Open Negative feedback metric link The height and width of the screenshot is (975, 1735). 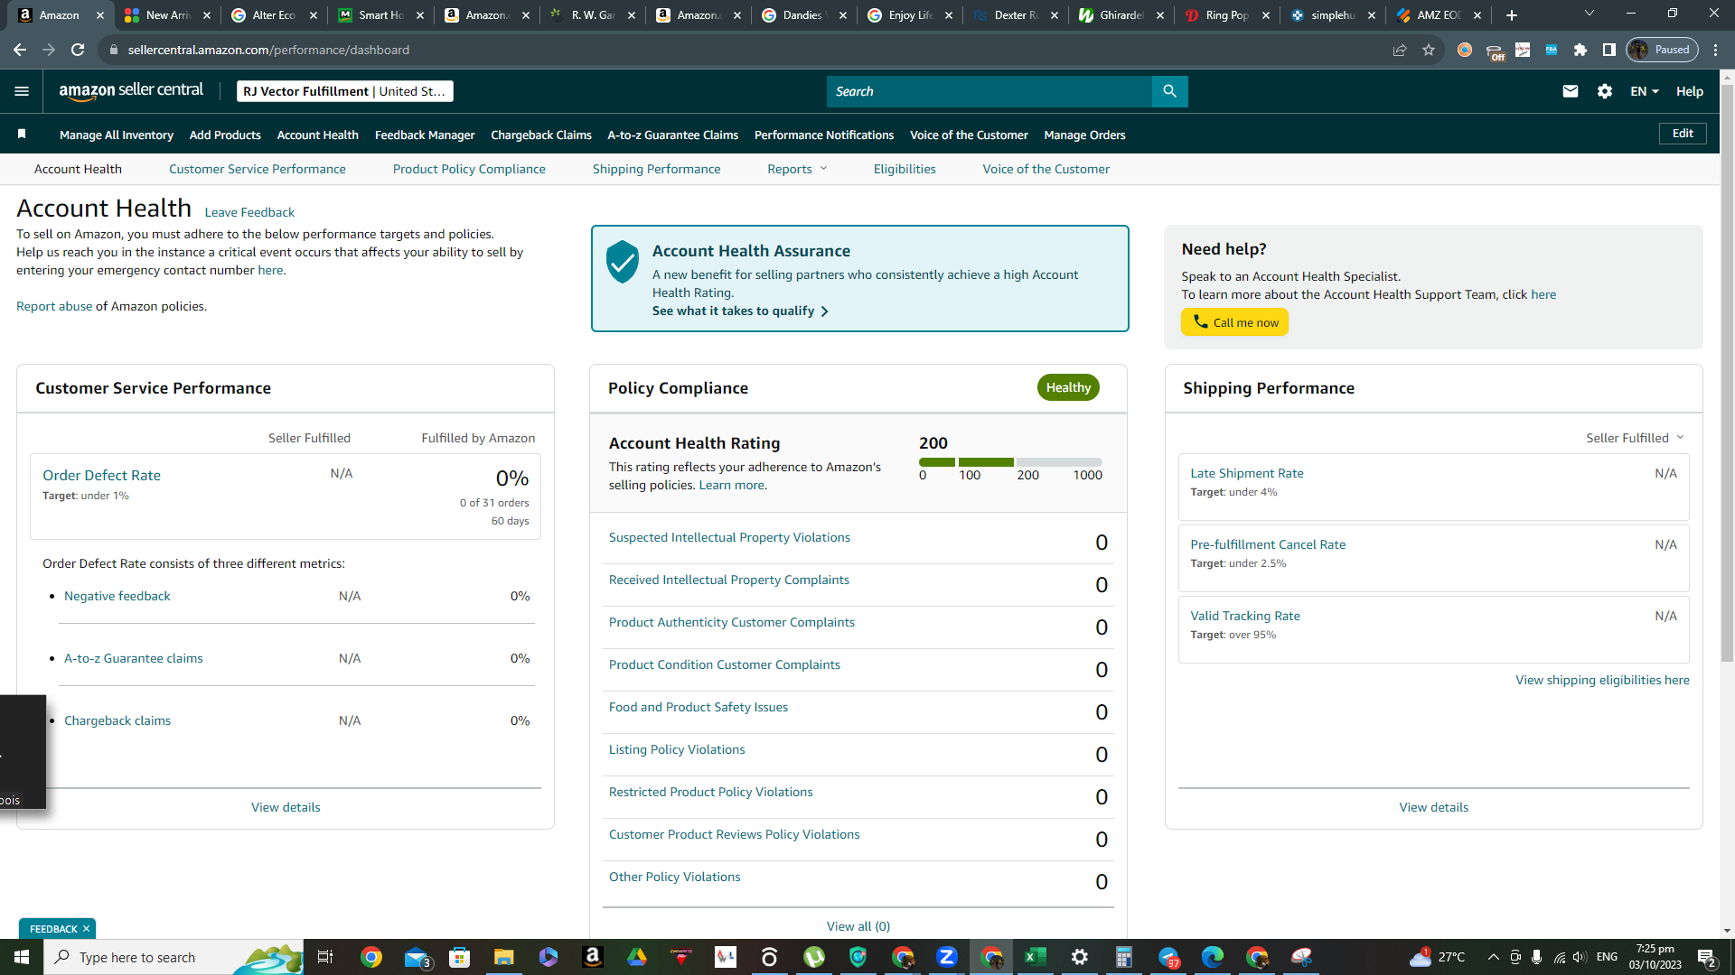pyautogui.click(x=117, y=596)
